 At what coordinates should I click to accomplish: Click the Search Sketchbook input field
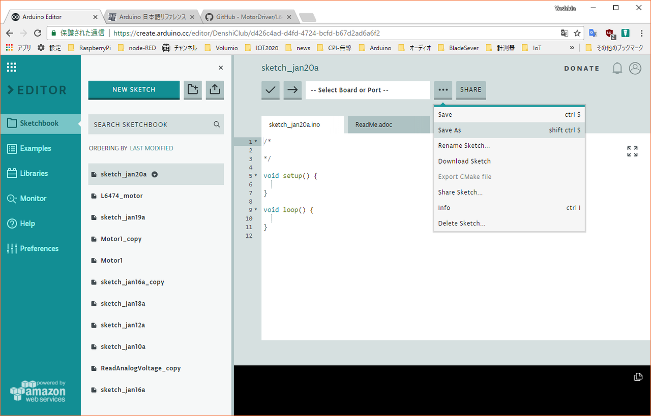[x=156, y=124]
